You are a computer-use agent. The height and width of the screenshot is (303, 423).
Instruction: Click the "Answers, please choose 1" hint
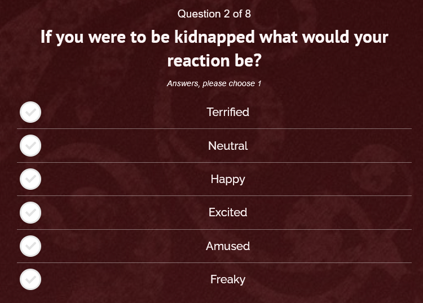(214, 83)
